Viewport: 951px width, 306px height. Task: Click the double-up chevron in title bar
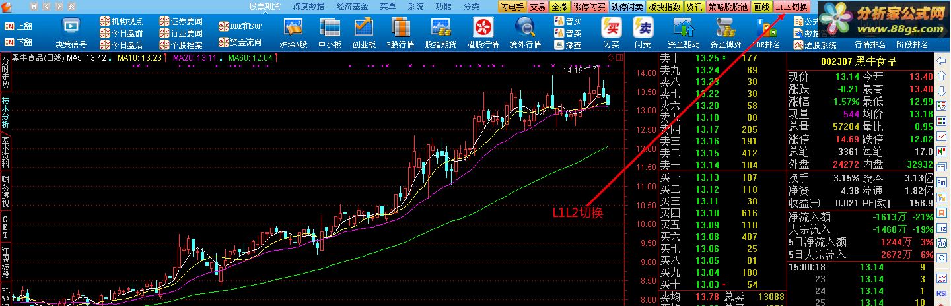71,7
